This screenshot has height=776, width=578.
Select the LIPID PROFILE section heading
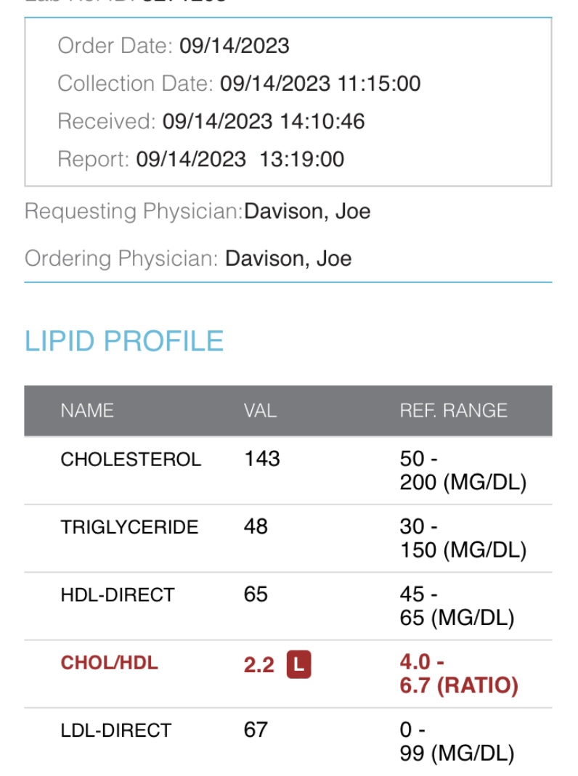124,341
